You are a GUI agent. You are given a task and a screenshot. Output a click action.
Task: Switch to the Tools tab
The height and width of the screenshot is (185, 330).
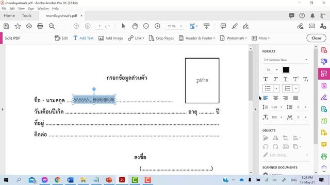point(26,15)
